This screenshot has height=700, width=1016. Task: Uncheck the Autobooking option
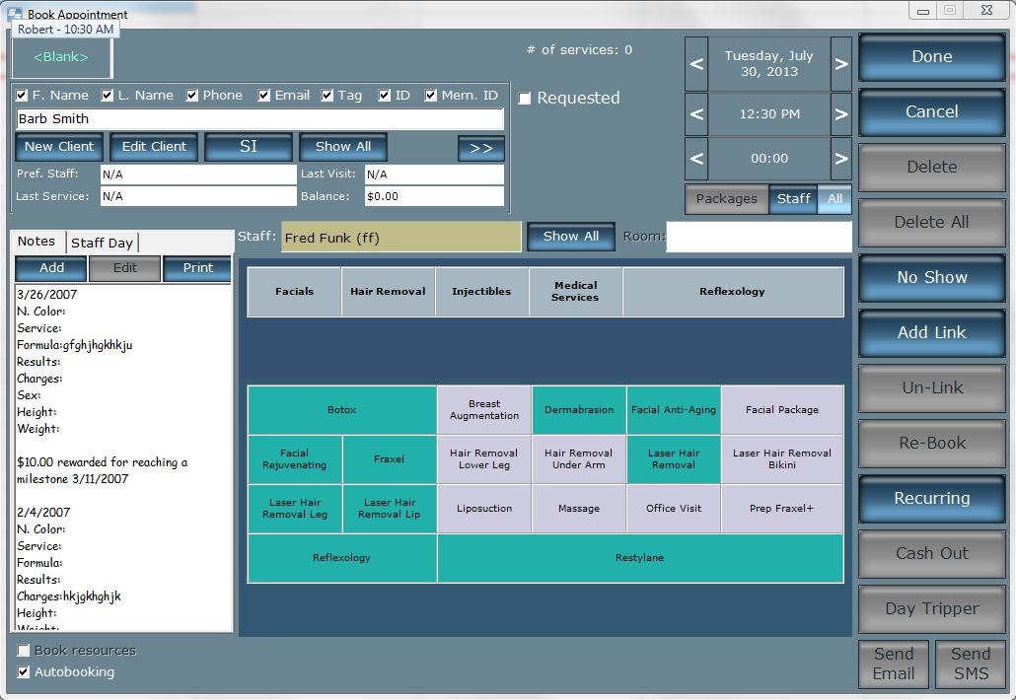click(25, 672)
